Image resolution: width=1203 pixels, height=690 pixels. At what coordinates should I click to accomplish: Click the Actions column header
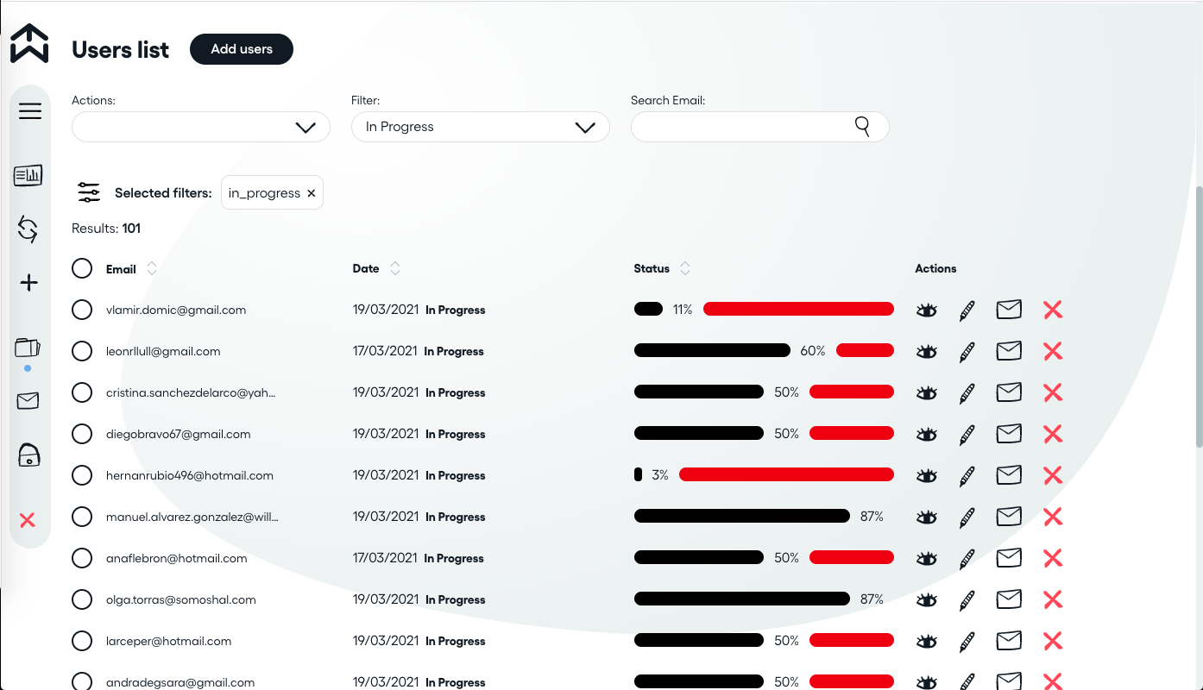(935, 268)
